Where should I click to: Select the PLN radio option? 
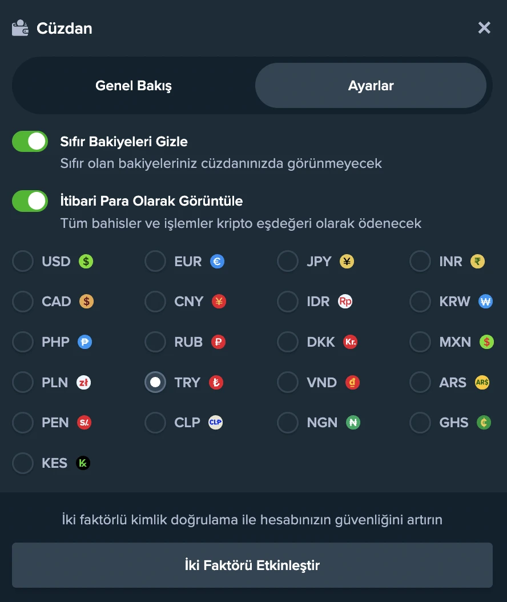[23, 382]
